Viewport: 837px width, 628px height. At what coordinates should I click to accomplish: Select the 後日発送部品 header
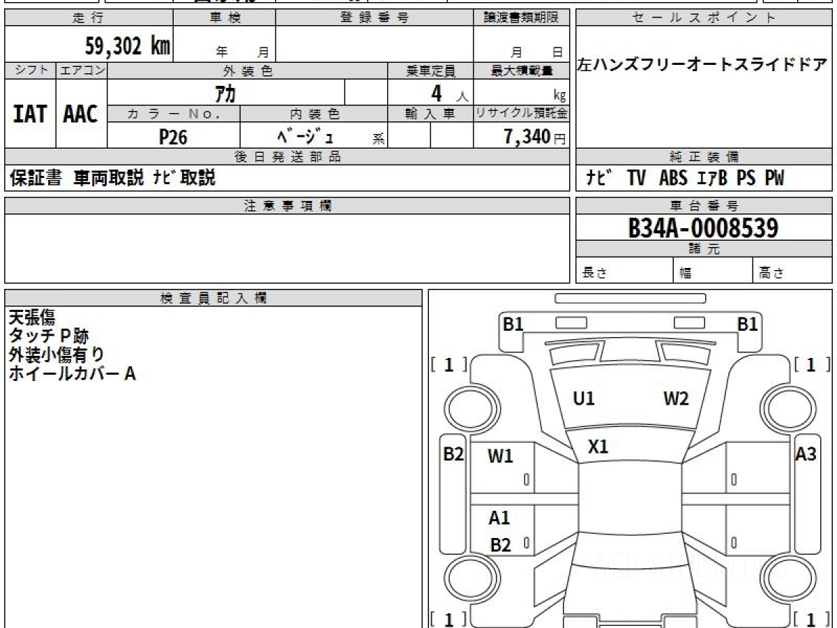pyautogui.click(x=287, y=157)
